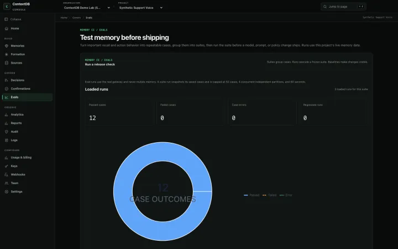Click the organization dropdown chevron
Viewport: 398px width, 249px height.
click(109, 8)
